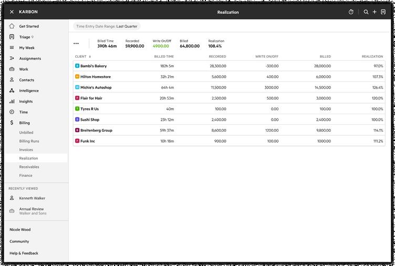Click the Michie's Autoshop avatar icon

tap(77, 87)
